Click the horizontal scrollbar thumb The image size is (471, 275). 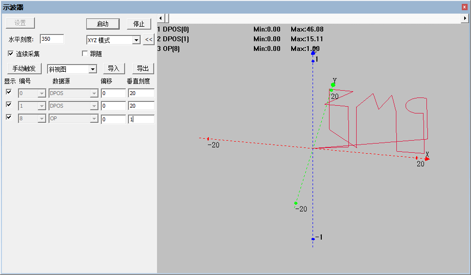coord(166,18)
